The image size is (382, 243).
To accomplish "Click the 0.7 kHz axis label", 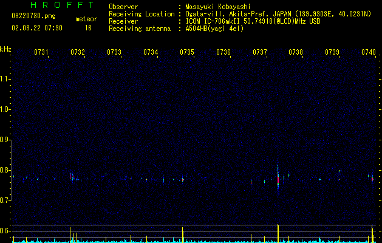I will [x=5, y=200].
